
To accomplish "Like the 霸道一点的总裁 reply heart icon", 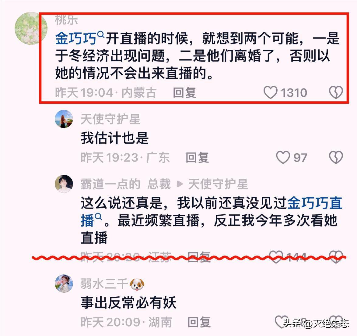I will [276, 257].
